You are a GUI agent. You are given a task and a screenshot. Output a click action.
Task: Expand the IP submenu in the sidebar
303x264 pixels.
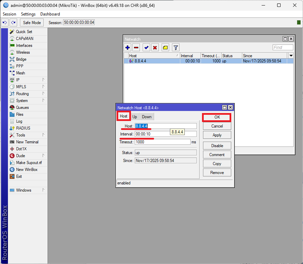coord(28,80)
